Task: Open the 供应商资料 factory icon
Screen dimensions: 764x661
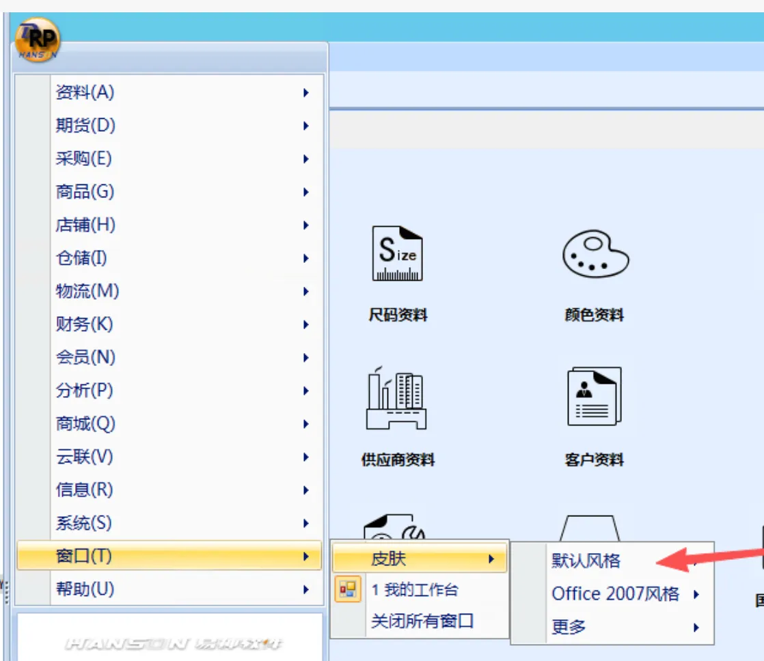Action: tap(397, 399)
